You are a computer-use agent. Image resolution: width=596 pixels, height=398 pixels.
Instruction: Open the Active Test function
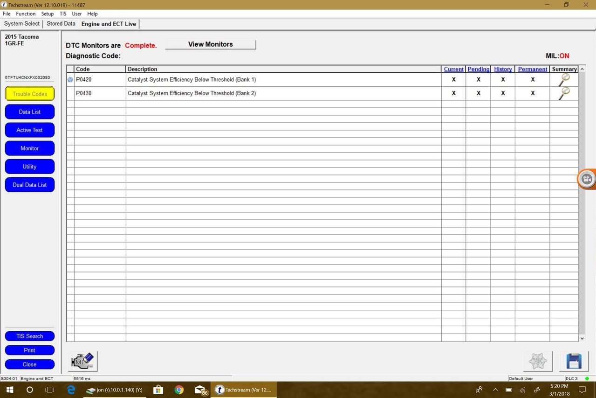pyautogui.click(x=30, y=130)
